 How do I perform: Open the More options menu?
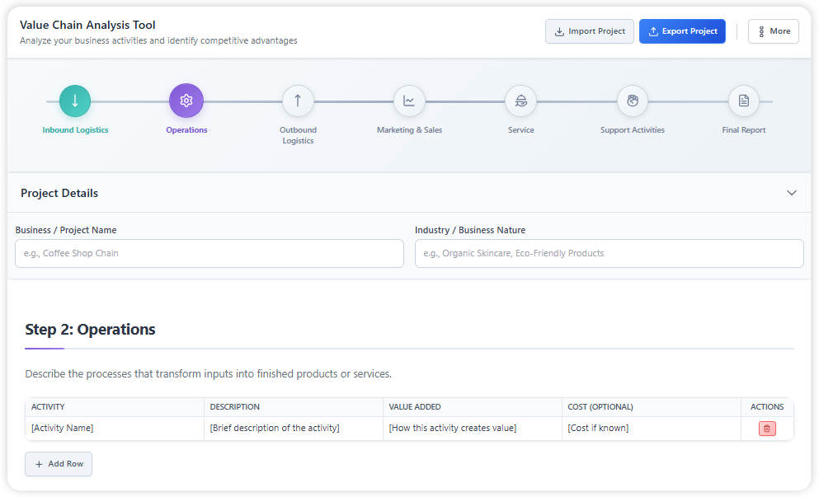[773, 31]
